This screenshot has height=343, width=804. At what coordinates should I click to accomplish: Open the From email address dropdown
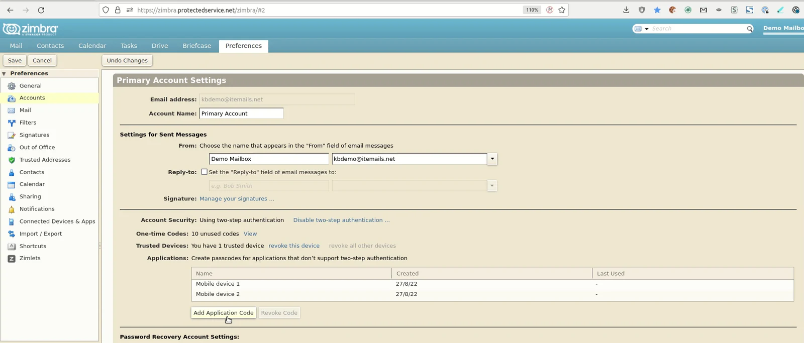tap(492, 159)
